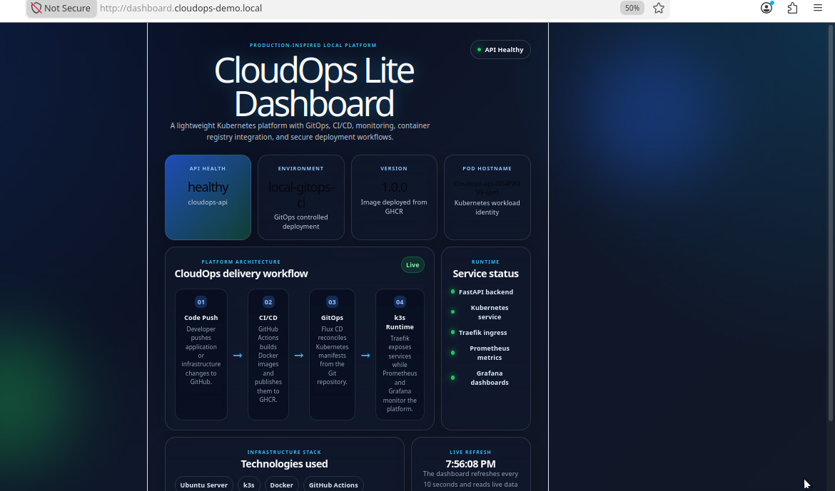
Task: Click the cloudops-api text under healthy
Action: coord(208,202)
